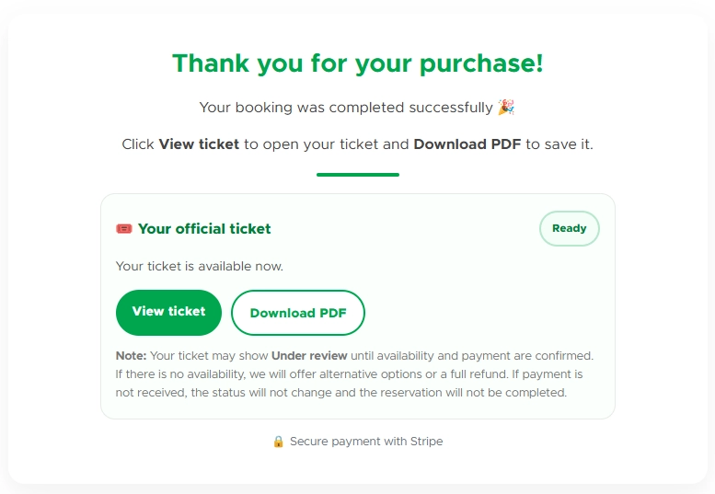Select the Thank you for your purchase heading
The image size is (715, 494).
(357, 63)
